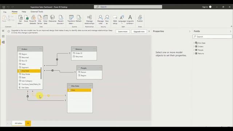Open Q&A setup

point(115,19)
